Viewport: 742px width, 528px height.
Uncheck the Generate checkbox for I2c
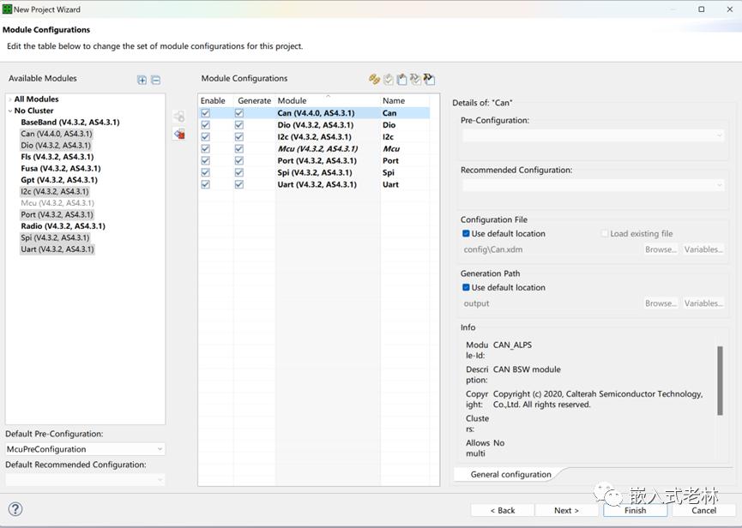(239, 136)
